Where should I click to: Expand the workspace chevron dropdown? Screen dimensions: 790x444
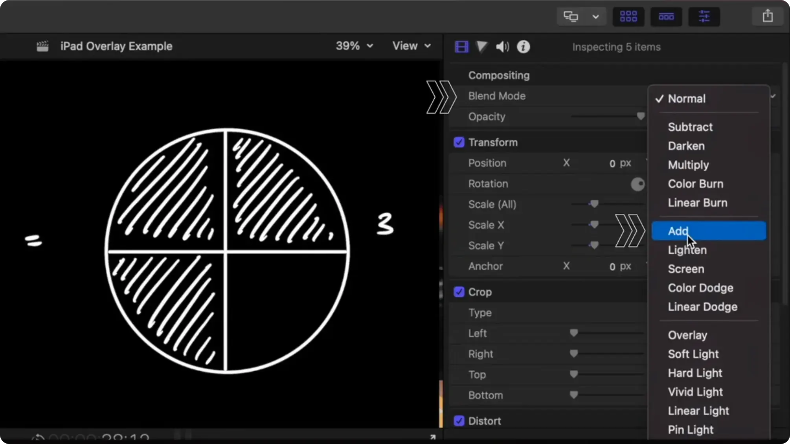tap(595, 17)
